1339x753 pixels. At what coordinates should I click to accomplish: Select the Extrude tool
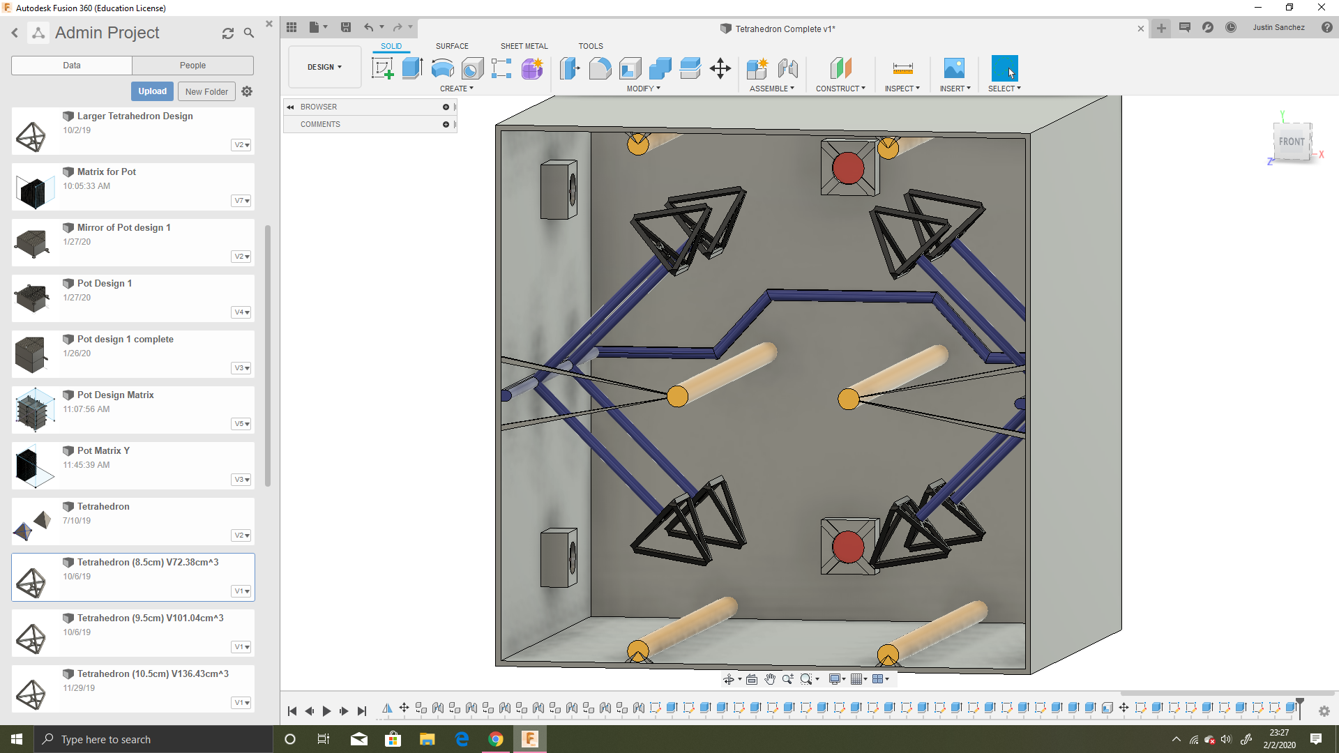tap(412, 68)
